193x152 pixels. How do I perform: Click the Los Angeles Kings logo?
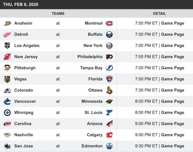point(7,45)
